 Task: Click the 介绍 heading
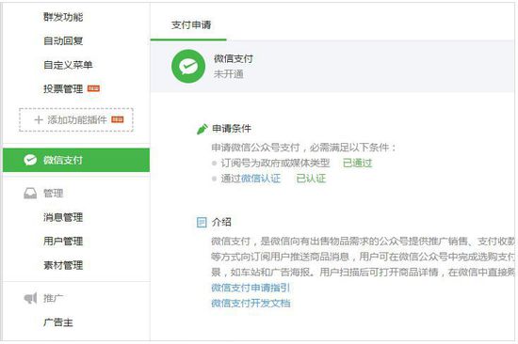point(221,222)
